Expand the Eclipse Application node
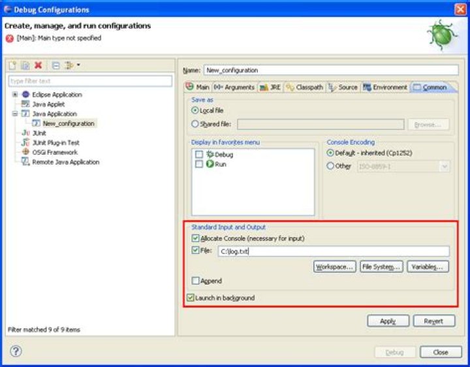Viewport: 470px width, 367px height. tap(14, 95)
